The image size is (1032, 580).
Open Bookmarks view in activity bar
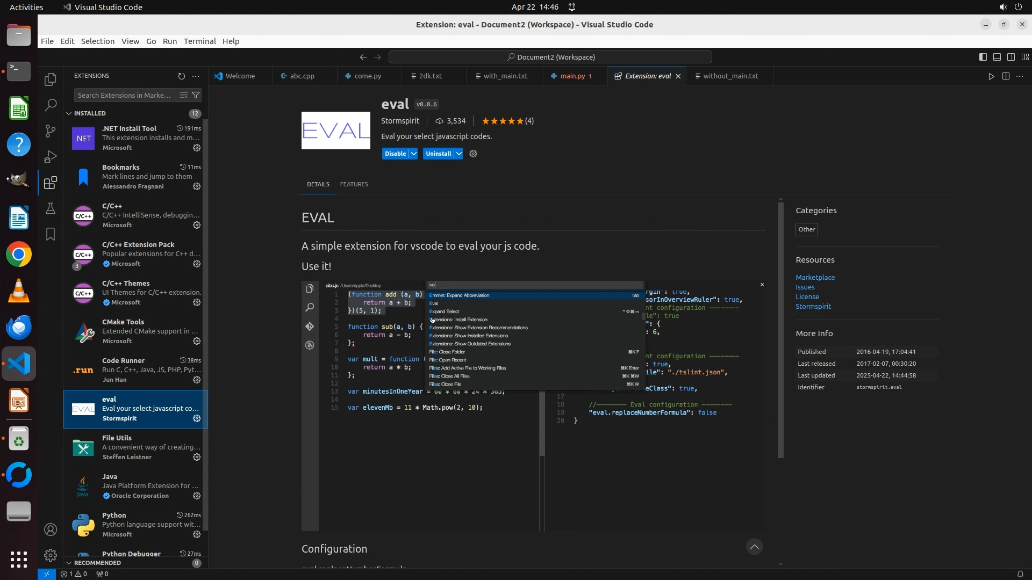51,234
